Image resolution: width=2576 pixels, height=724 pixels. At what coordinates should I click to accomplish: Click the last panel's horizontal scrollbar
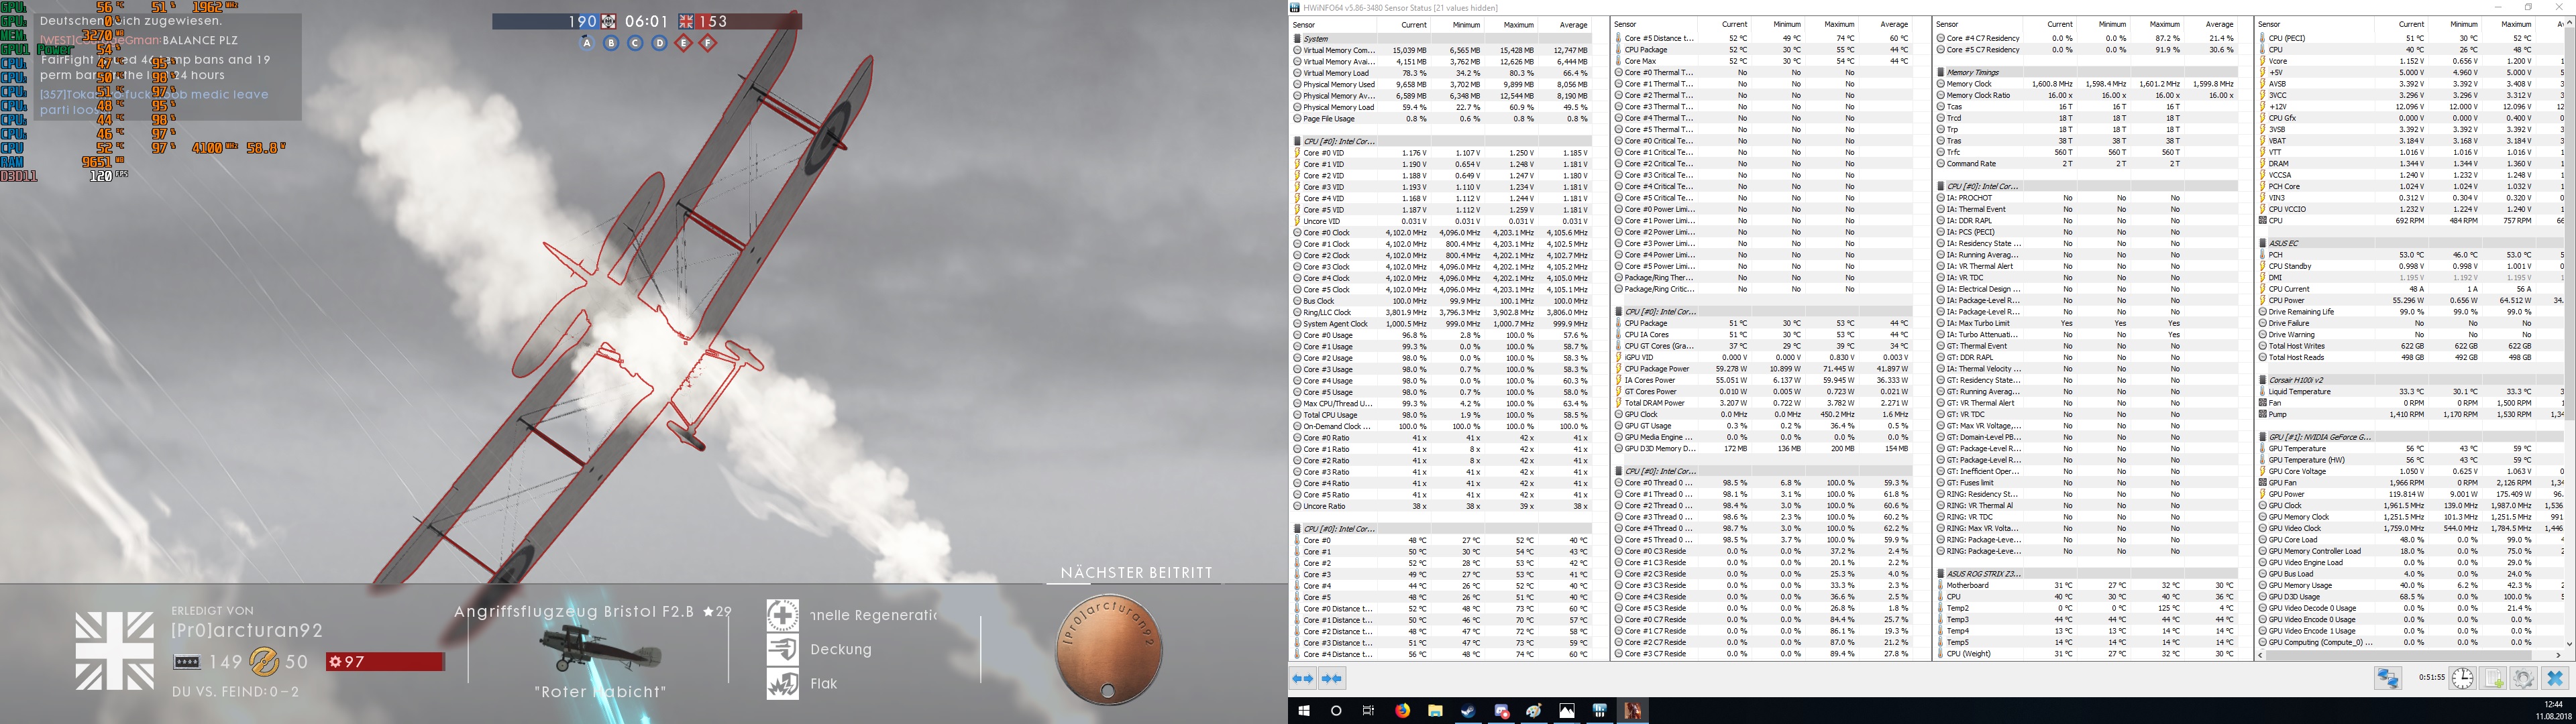coord(2400,655)
